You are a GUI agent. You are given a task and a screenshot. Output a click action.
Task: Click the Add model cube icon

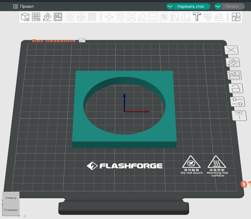coord(25,17)
